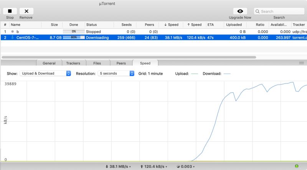Screen dimensions: 307x170
Task: Switch to the Trackers tab
Action: 73,63
